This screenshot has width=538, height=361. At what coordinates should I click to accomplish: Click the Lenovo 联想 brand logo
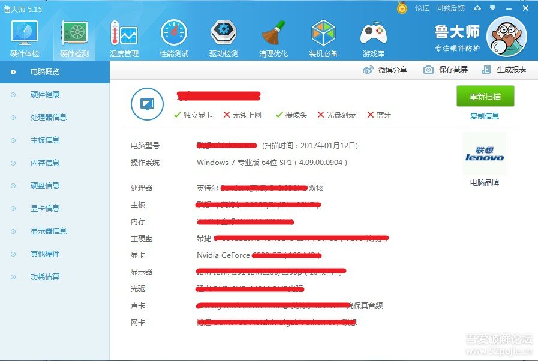tap(485, 154)
